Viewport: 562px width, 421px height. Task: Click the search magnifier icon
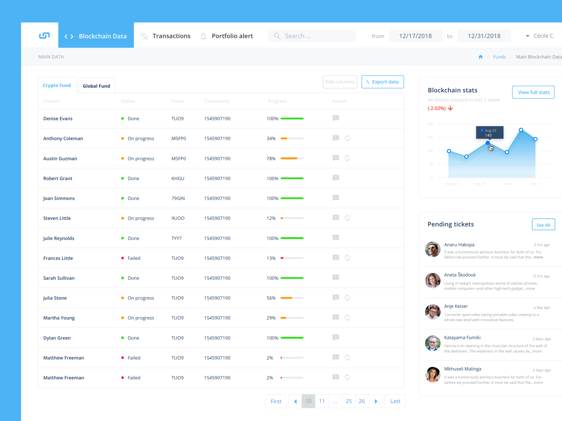[277, 35]
